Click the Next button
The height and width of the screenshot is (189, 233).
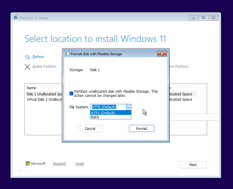[x=193, y=165]
